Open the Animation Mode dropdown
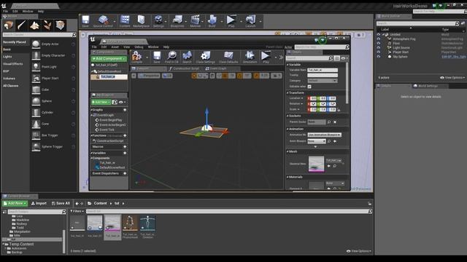This screenshot has height=262, width=467. tap(324, 135)
